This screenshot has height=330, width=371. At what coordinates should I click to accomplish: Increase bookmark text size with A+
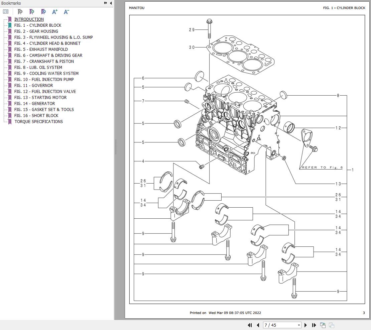coord(55,12)
